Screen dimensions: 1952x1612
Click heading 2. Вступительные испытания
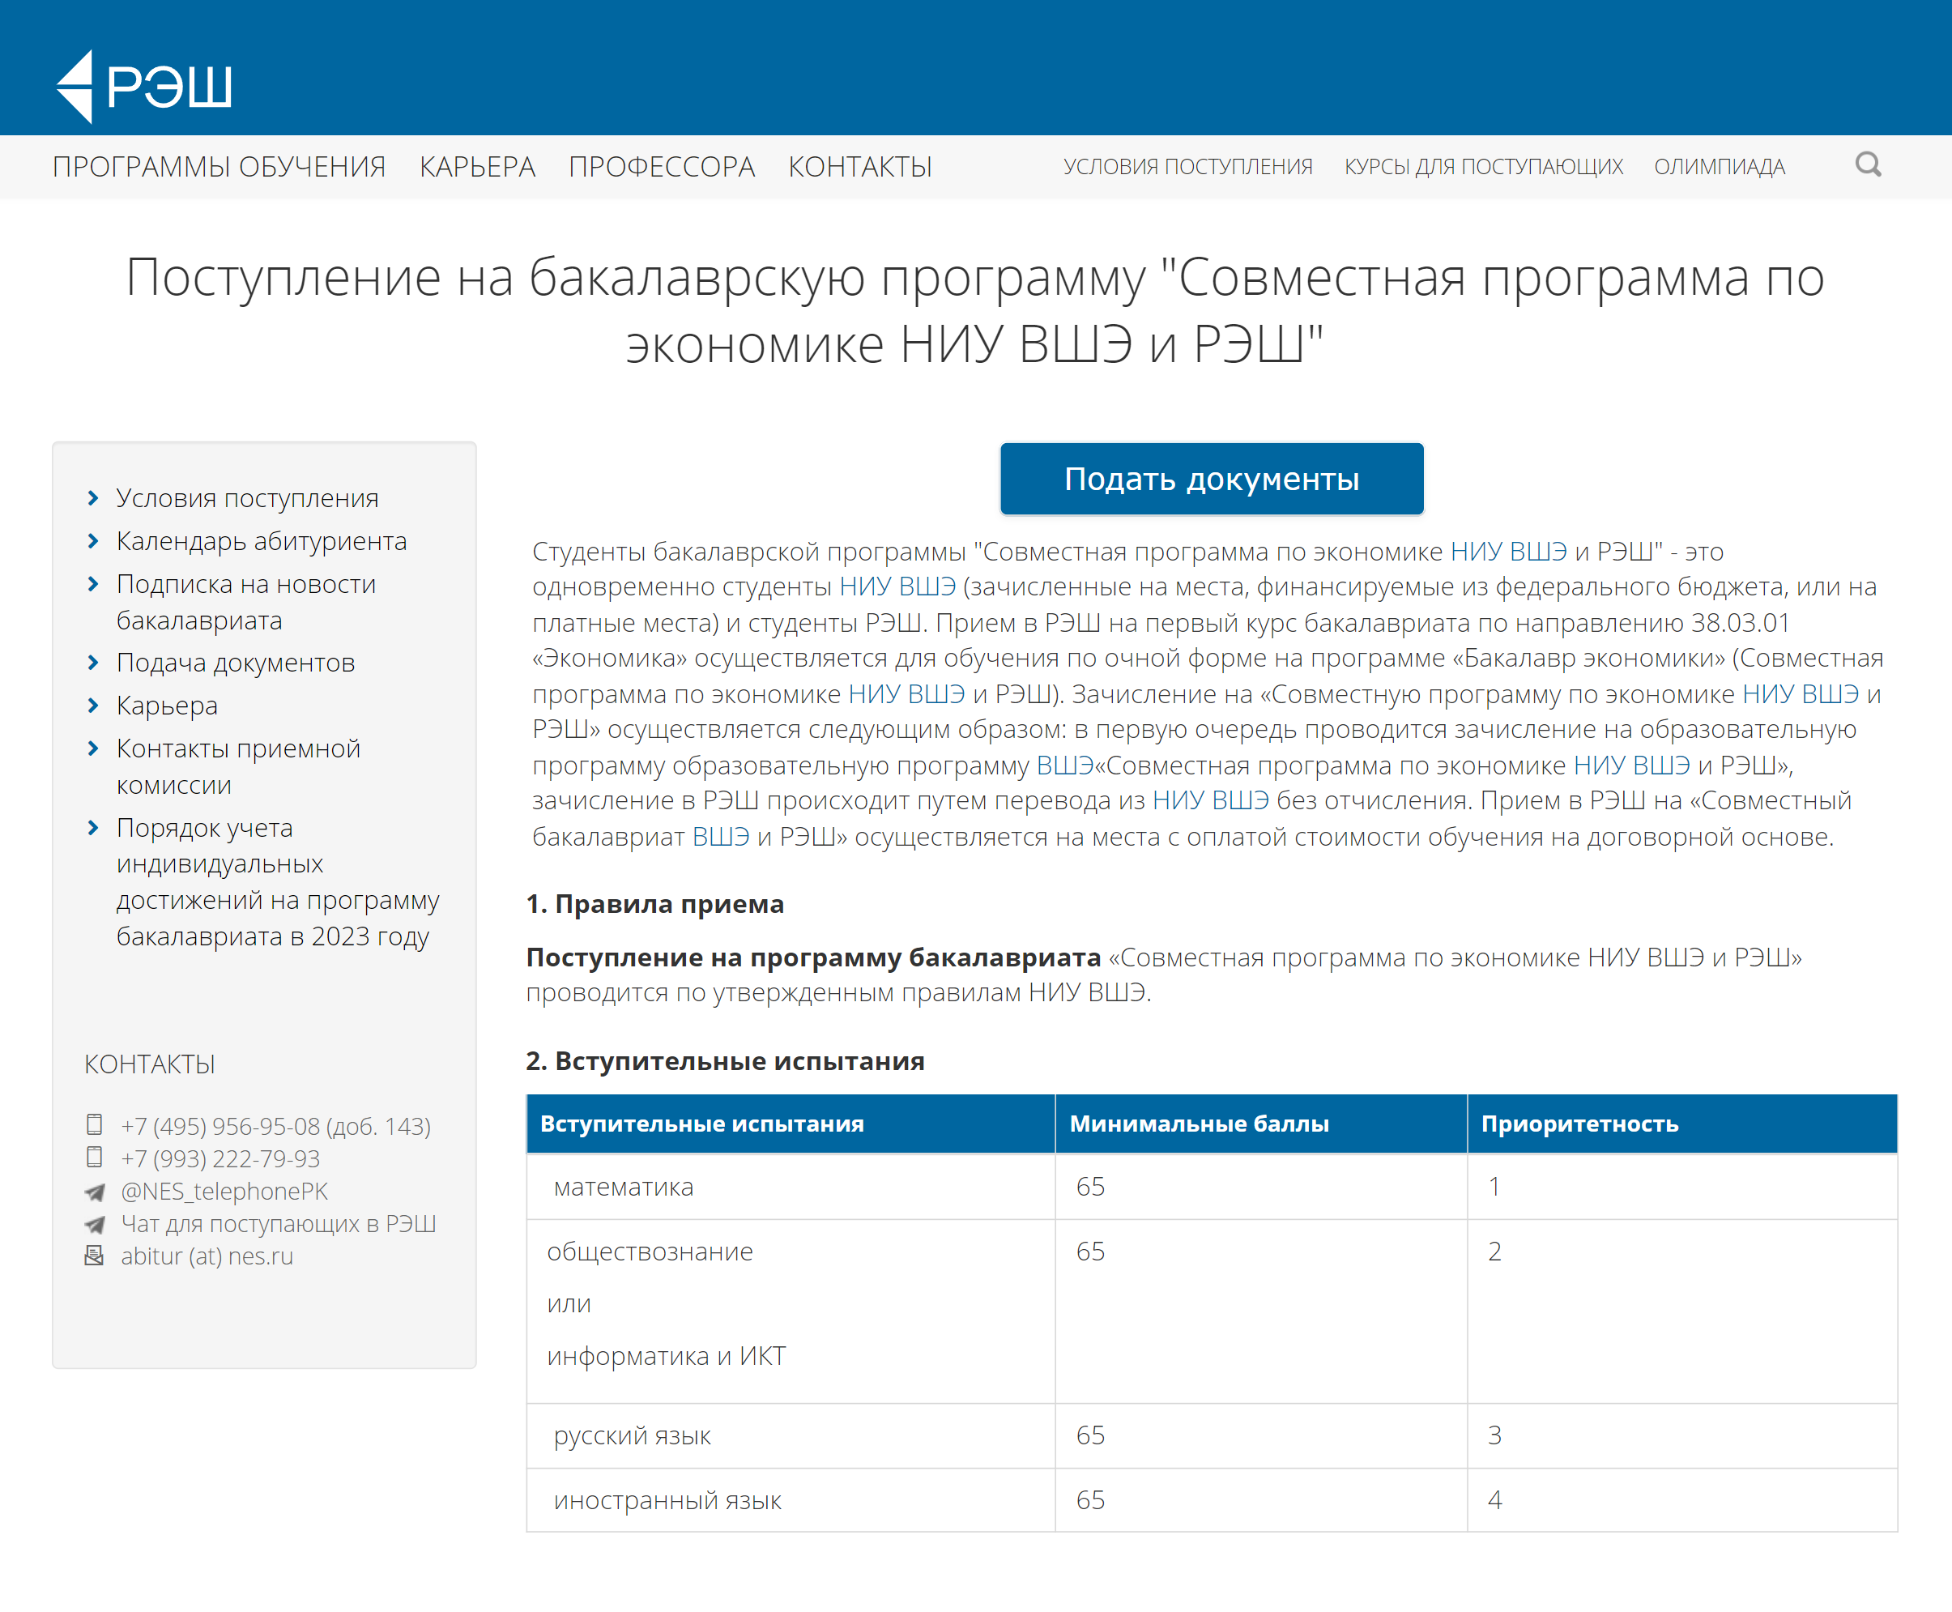[x=725, y=1060]
